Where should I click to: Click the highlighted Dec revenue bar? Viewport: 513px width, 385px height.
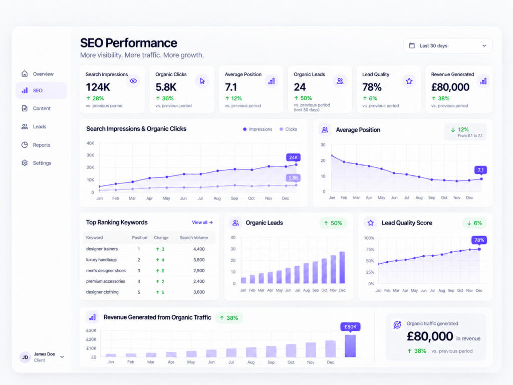point(350,346)
